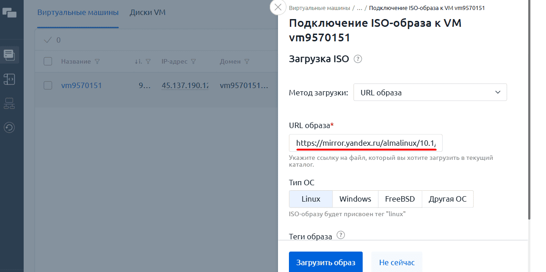This screenshot has width=546, height=272.
Task: Open the backup restore icon in sidebar
Action: [x=9, y=128]
